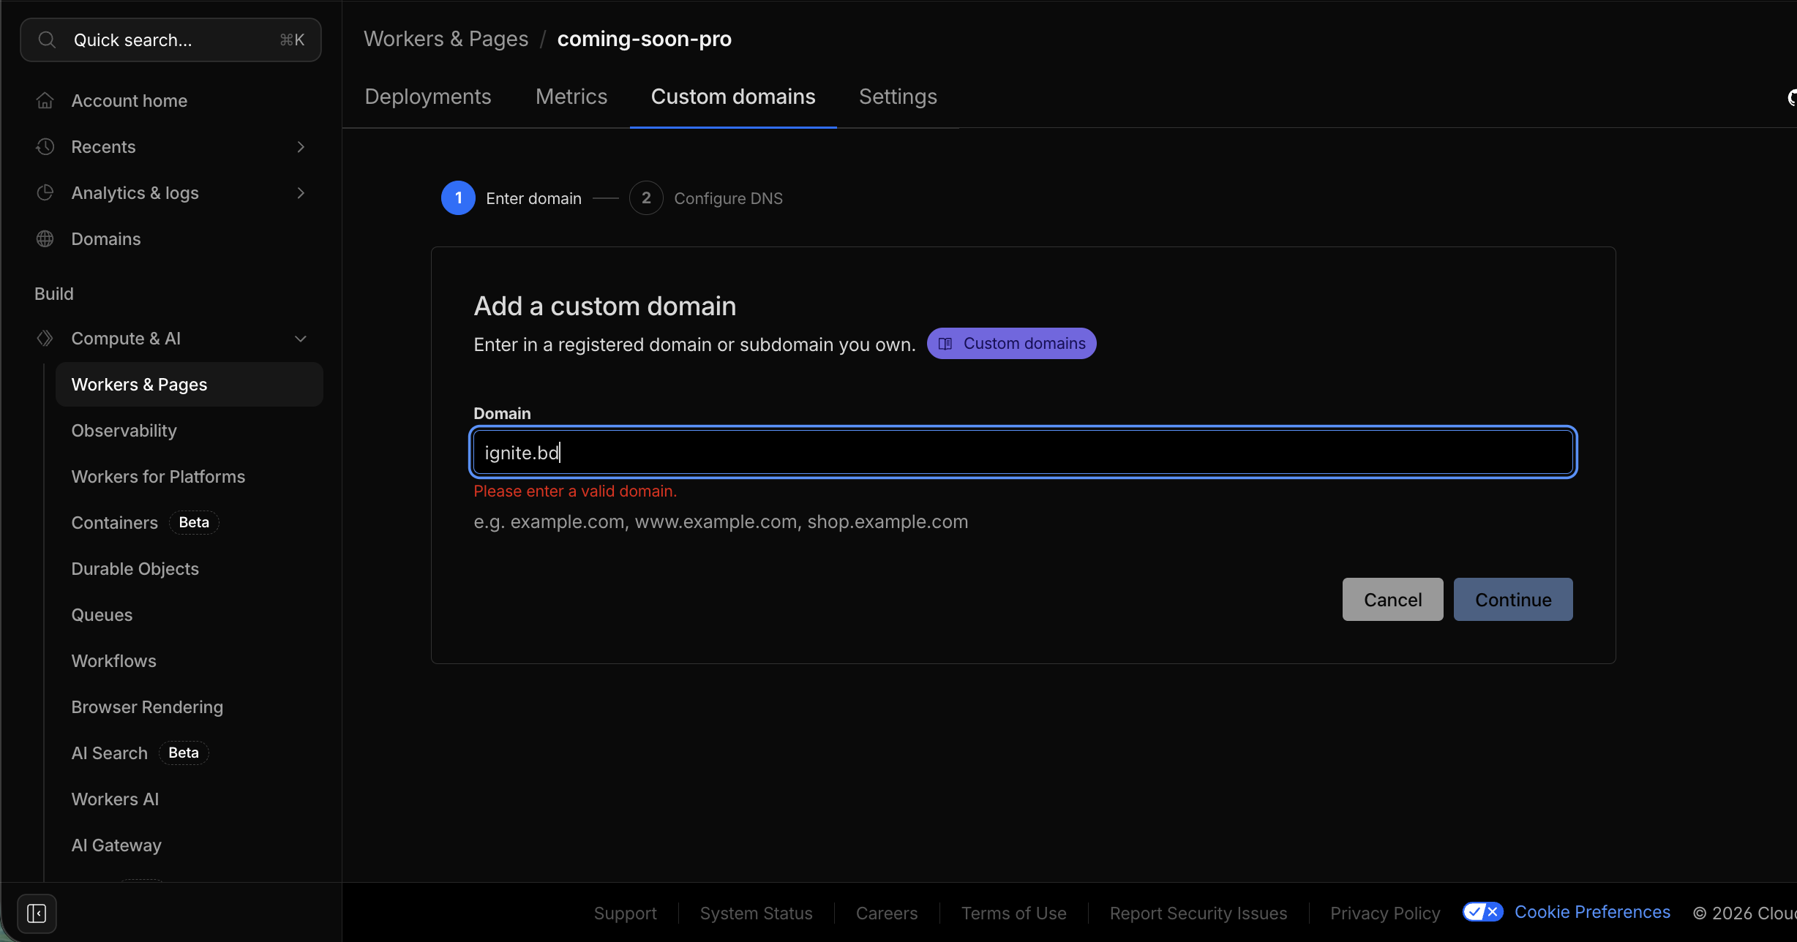Expand the Analytics & logs section
The image size is (1797, 942).
[301, 192]
